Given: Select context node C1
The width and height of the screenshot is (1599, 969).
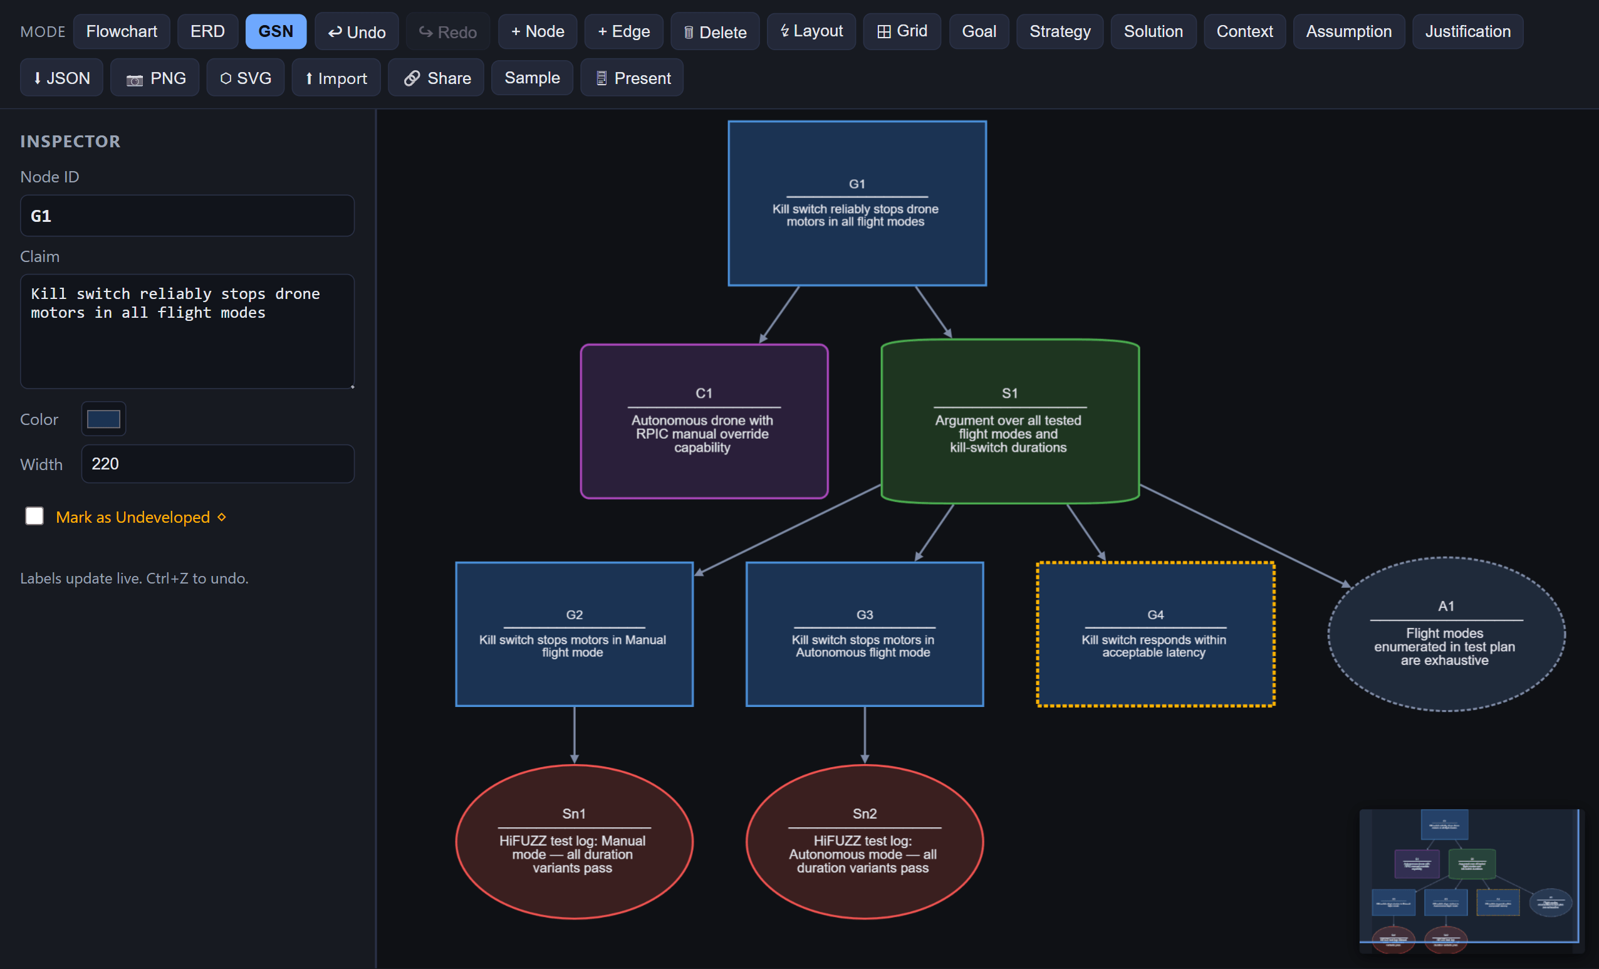Looking at the screenshot, I should [x=704, y=421].
